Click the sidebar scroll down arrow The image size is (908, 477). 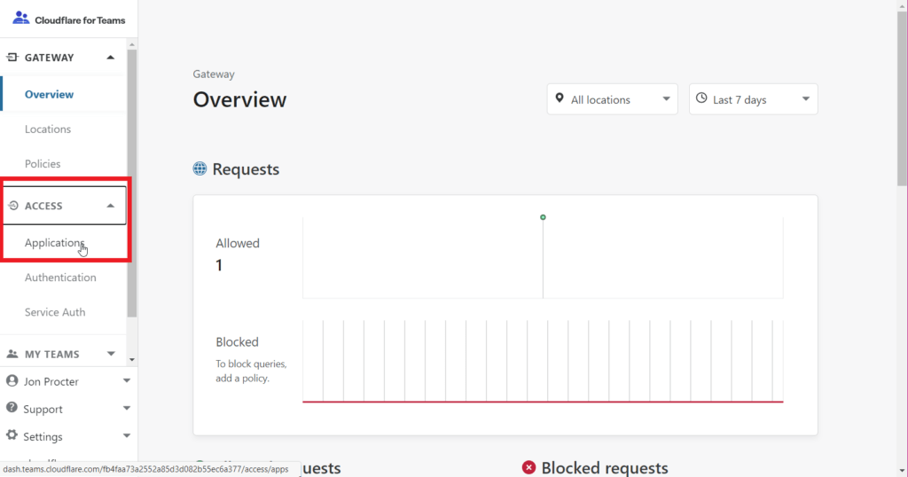[132, 359]
